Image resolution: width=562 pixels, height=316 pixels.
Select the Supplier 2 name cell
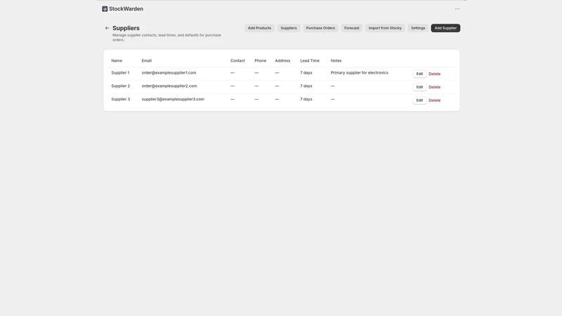tap(120, 86)
